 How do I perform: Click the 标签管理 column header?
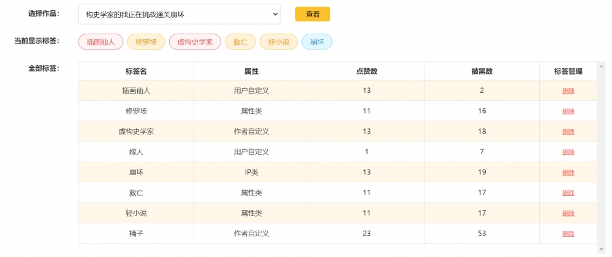568,71
